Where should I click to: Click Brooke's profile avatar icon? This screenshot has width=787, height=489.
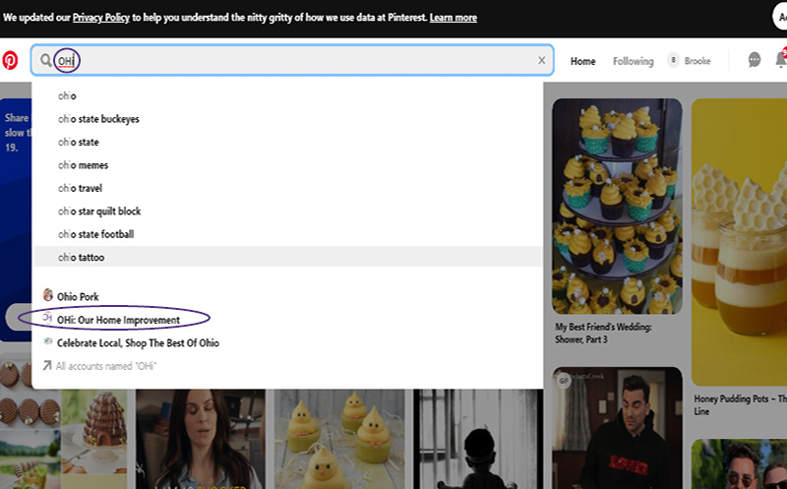pyautogui.click(x=673, y=60)
